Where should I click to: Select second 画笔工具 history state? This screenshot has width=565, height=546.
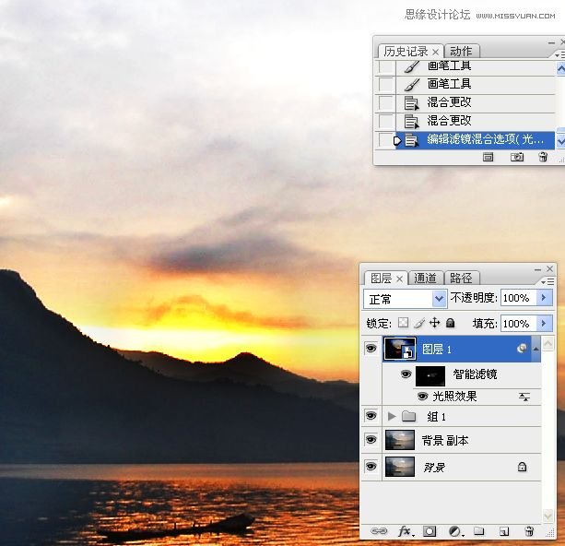pos(476,84)
